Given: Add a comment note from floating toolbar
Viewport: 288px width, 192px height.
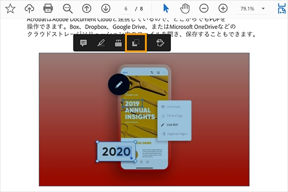Looking at the screenshot, I should click(x=84, y=43).
